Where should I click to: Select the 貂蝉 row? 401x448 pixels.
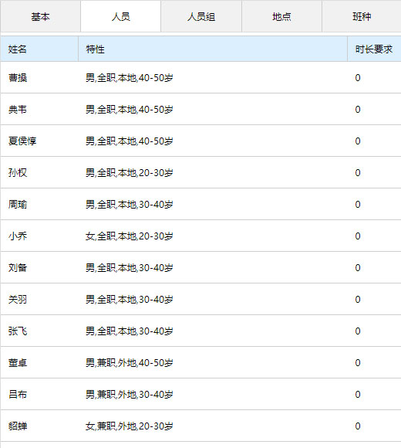(200, 426)
